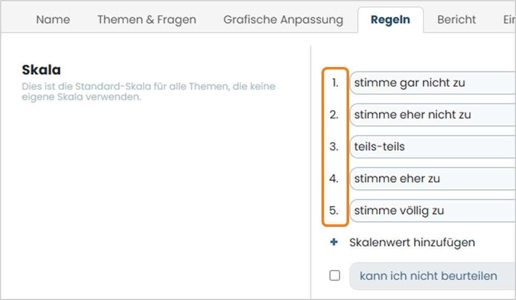Go to the Bericht tab
Image resolution: width=516 pixels, height=300 pixels.
click(457, 20)
